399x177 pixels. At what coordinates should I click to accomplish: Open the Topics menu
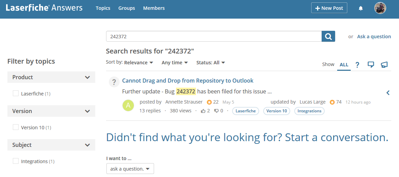tap(103, 8)
